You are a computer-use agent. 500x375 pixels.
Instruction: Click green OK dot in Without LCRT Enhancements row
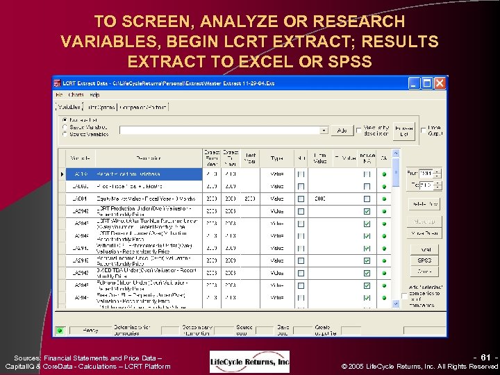coord(384,249)
